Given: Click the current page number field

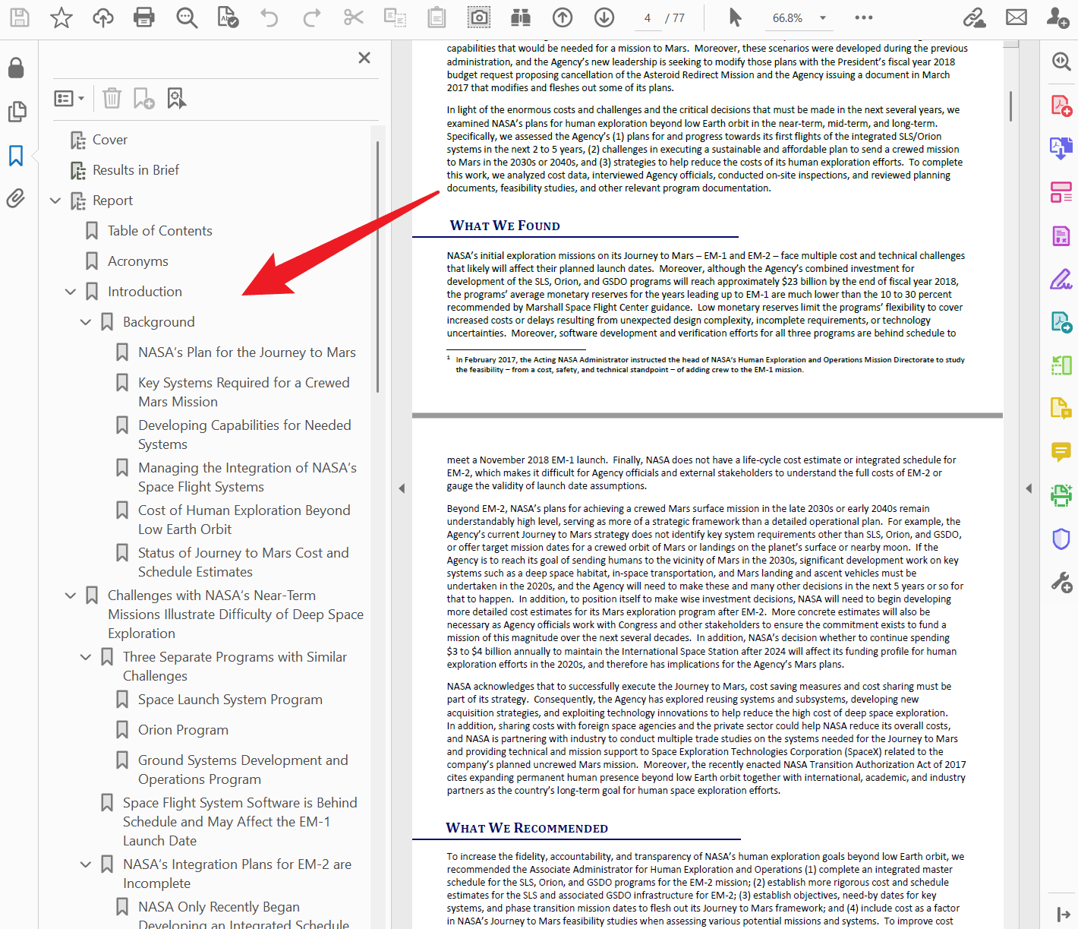Looking at the screenshot, I should (648, 18).
